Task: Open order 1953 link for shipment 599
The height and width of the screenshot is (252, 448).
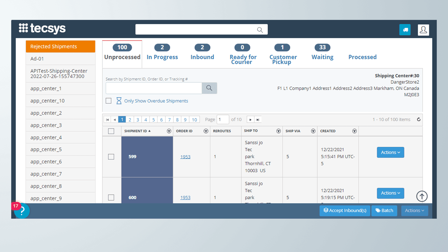Action: point(185,157)
